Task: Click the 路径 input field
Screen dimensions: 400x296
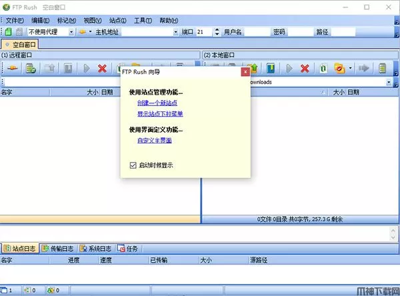Action: (x=343, y=32)
